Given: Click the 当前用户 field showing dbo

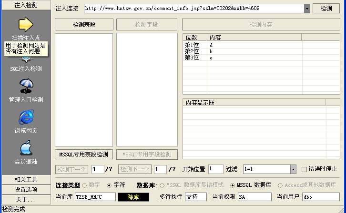Looking at the screenshot, I should click(321, 197).
